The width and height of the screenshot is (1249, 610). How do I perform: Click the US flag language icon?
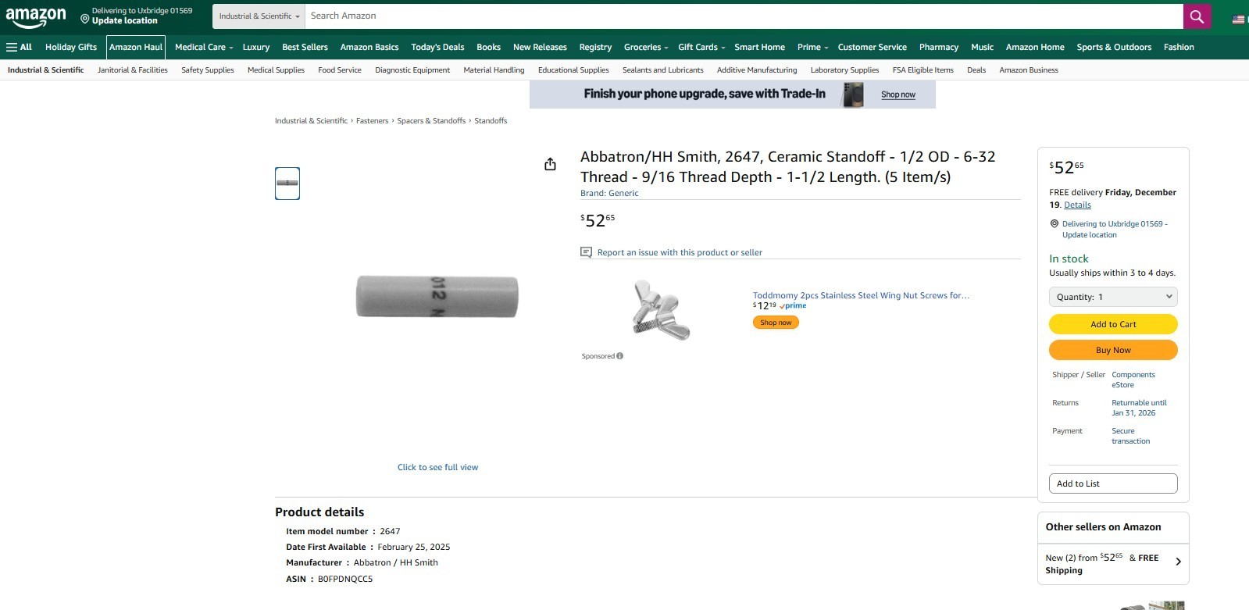coord(1239,20)
